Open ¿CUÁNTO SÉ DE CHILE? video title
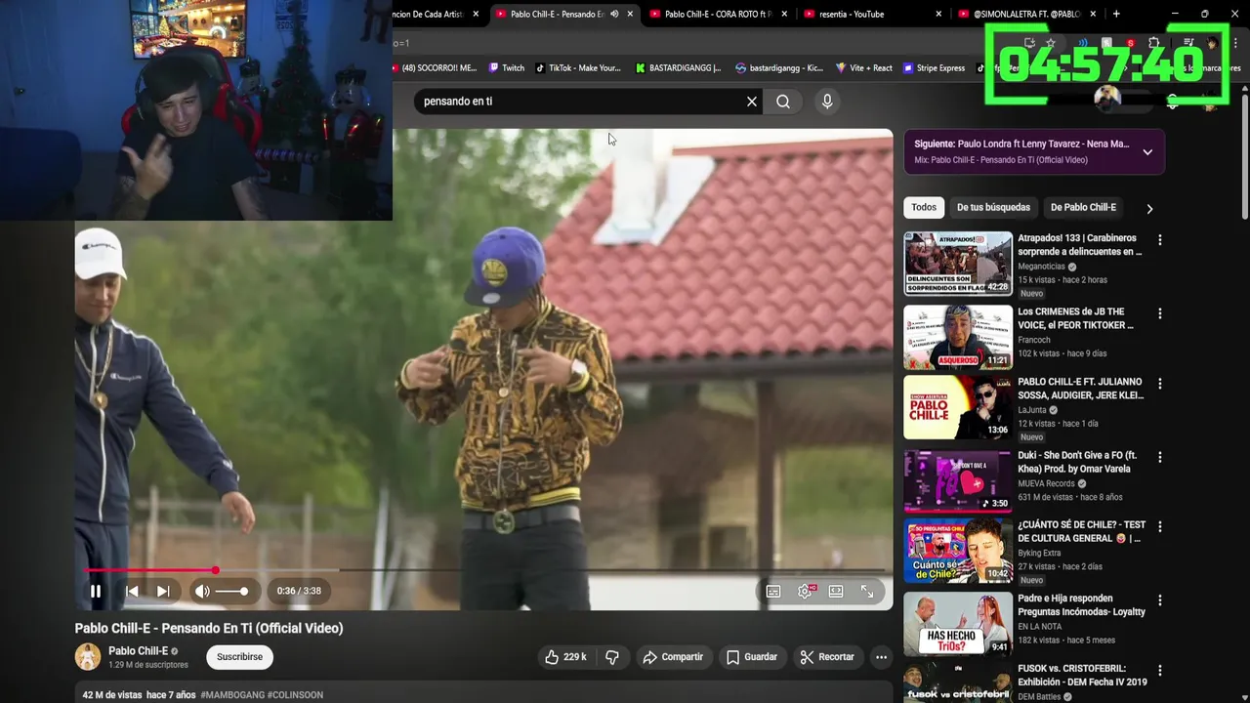Viewport: 1250px width, 703px height. (x=1081, y=531)
